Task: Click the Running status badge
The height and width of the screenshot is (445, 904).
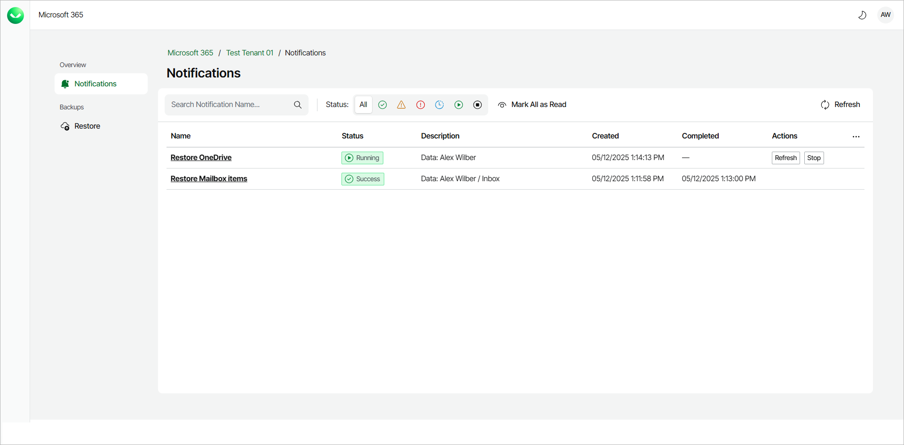Action: click(362, 158)
